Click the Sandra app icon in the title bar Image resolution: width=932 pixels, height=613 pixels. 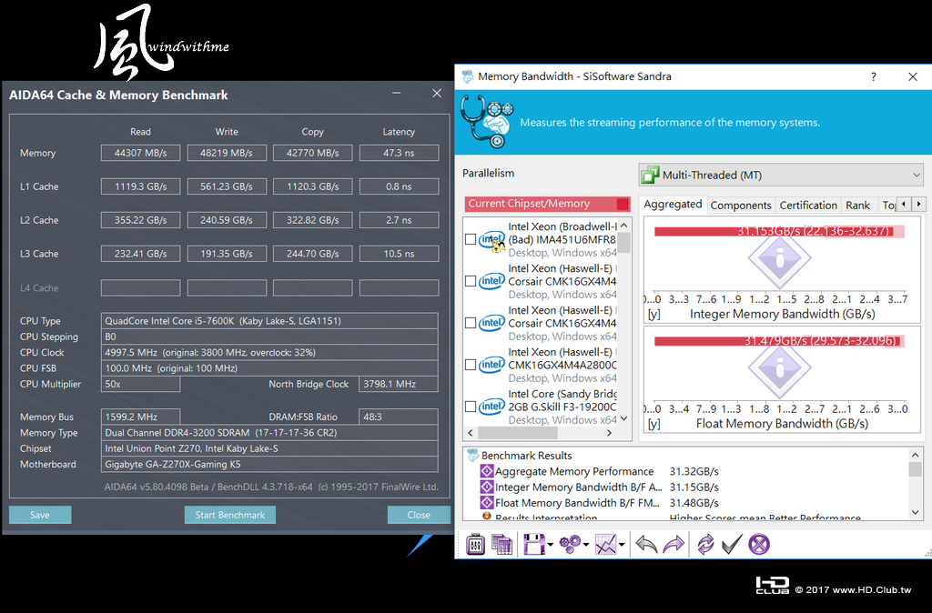(468, 76)
